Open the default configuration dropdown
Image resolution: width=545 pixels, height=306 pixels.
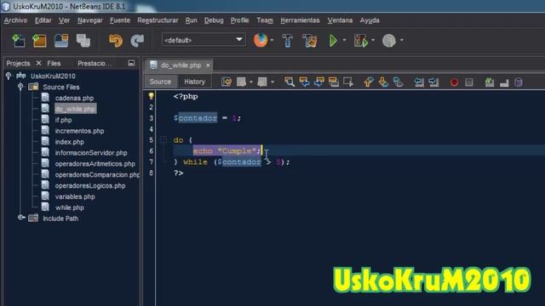pyautogui.click(x=204, y=40)
